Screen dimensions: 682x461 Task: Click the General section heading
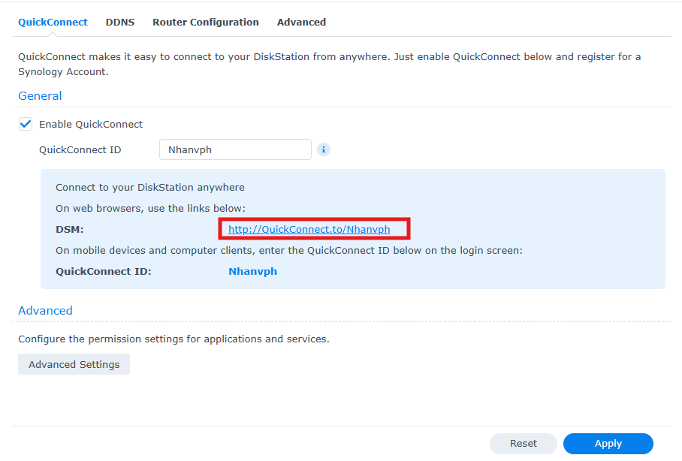tap(40, 95)
